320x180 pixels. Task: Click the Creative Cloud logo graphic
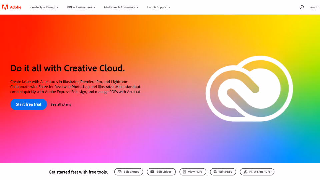[x=249, y=89]
